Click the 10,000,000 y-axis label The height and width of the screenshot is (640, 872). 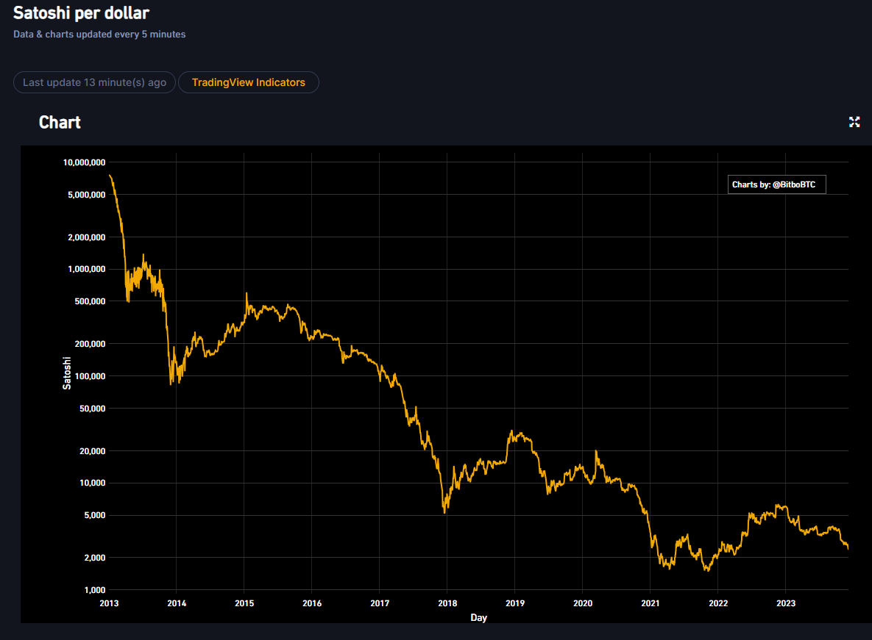[85, 162]
